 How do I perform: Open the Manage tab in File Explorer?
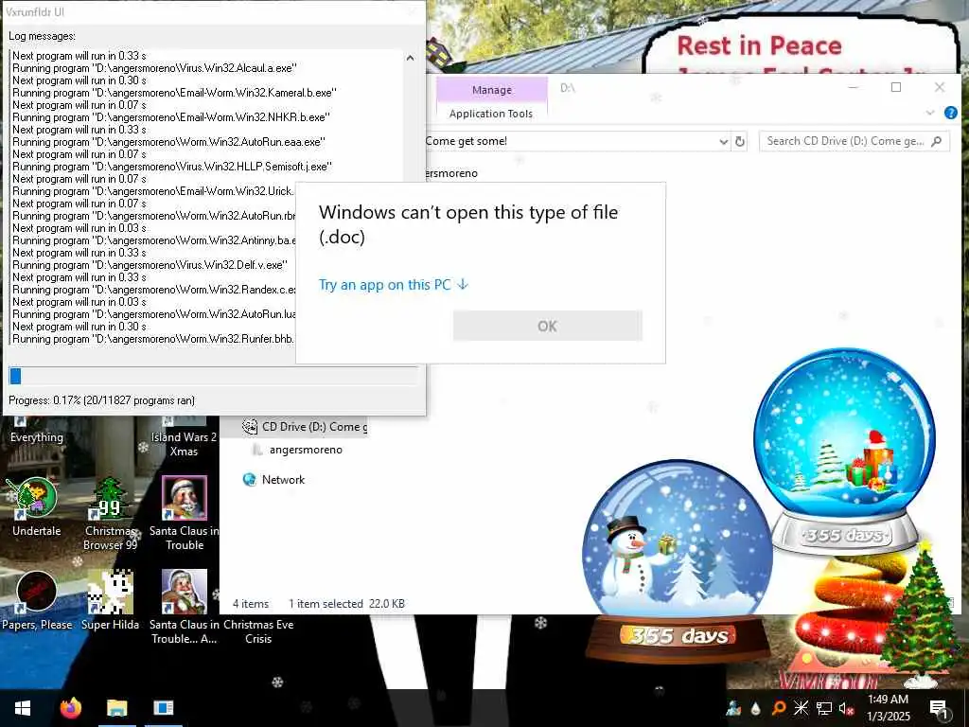(x=492, y=90)
